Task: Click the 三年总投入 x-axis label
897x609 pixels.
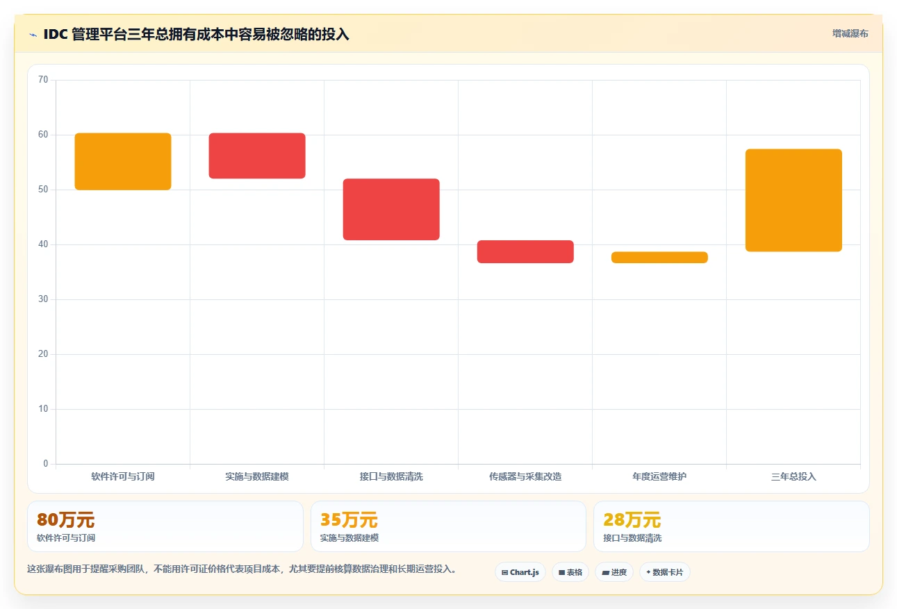Action: pyautogui.click(x=793, y=476)
